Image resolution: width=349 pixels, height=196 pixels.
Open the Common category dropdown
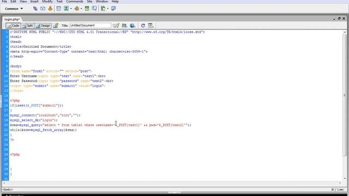click(x=14, y=9)
